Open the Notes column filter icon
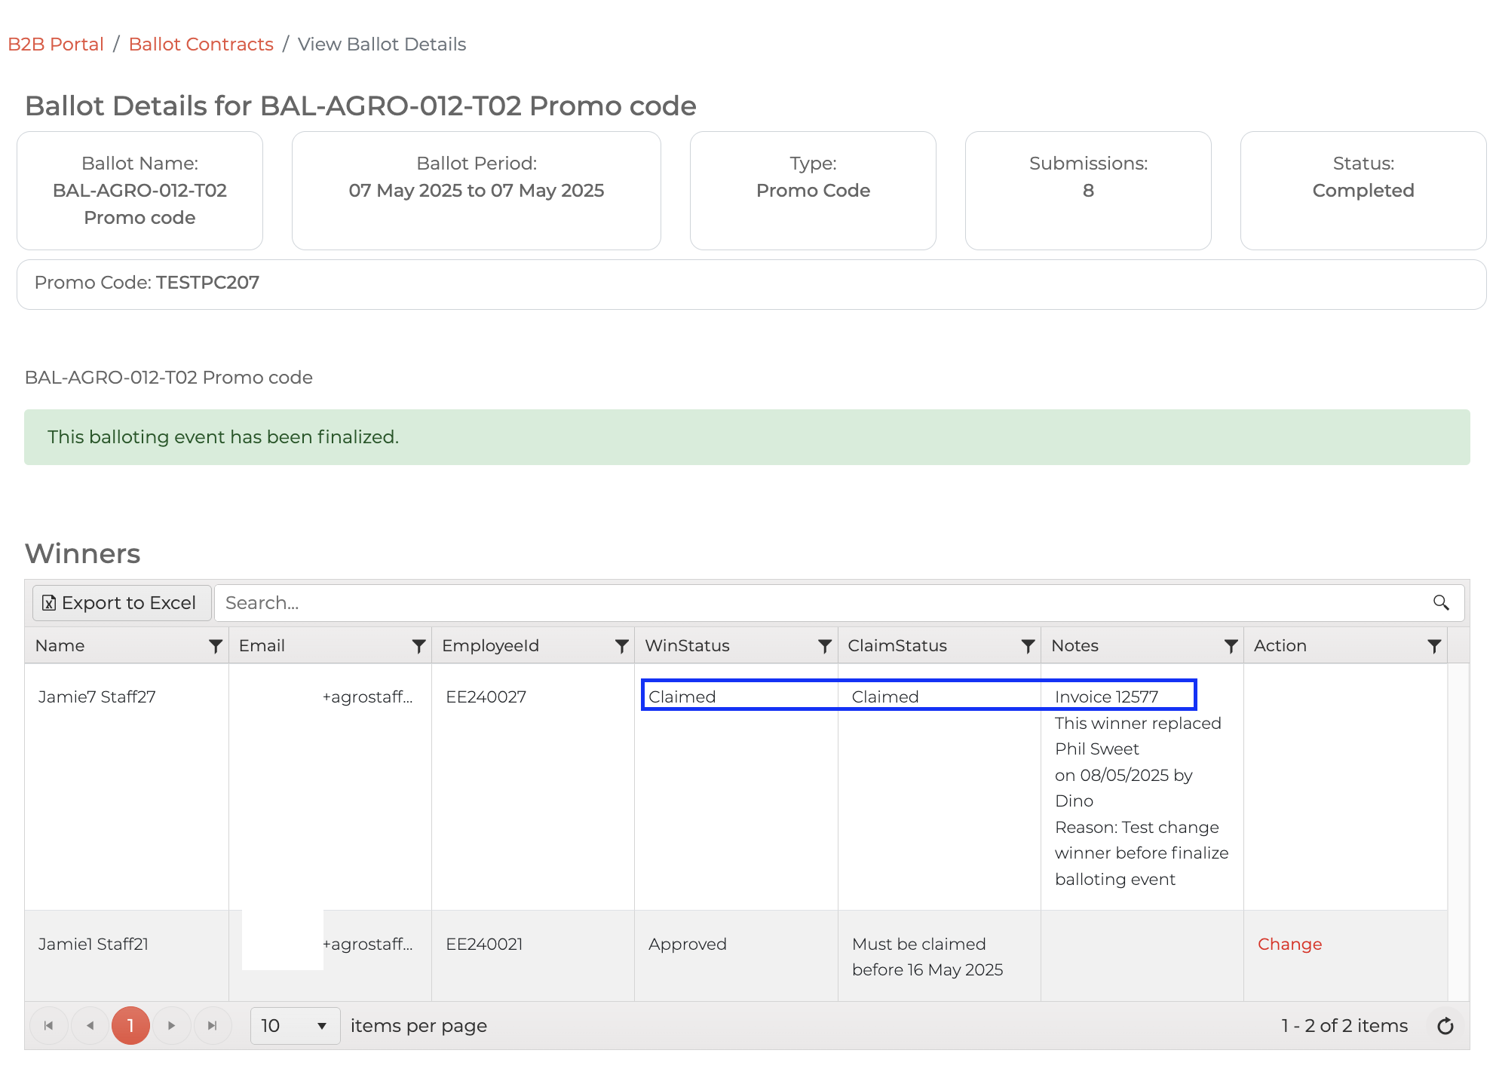The height and width of the screenshot is (1087, 1496). coord(1231,646)
